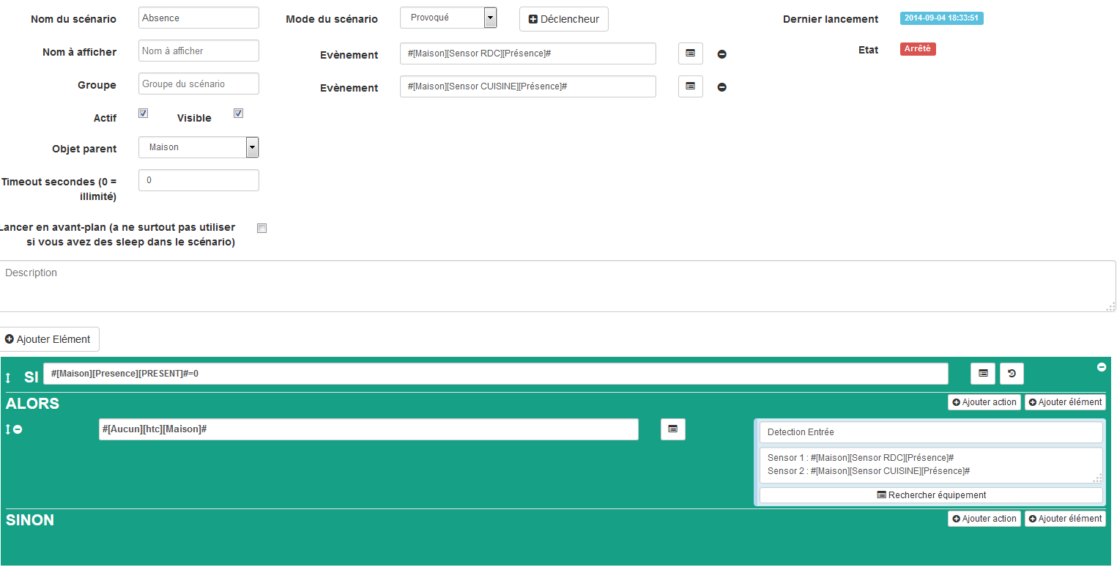1117x570 pixels.
Task: Focus the Nom du scénario field
Action: click(x=198, y=18)
